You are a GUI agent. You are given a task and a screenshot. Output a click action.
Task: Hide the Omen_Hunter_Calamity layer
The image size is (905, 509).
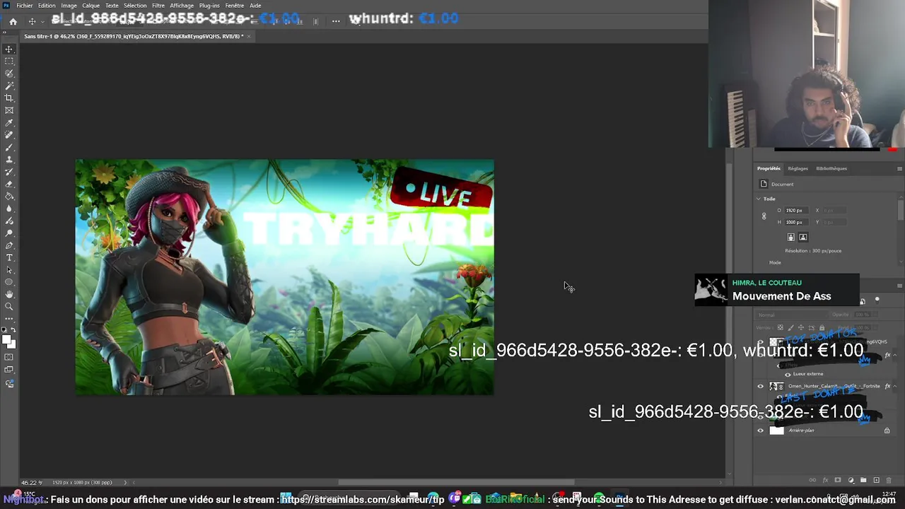761,386
